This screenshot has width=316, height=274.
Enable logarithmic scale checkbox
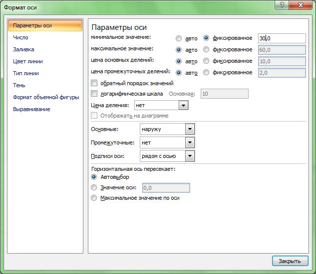[x=94, y=94]
